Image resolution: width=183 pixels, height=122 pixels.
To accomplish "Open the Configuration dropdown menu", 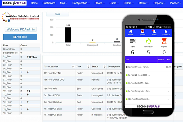I will pos(81,3).
